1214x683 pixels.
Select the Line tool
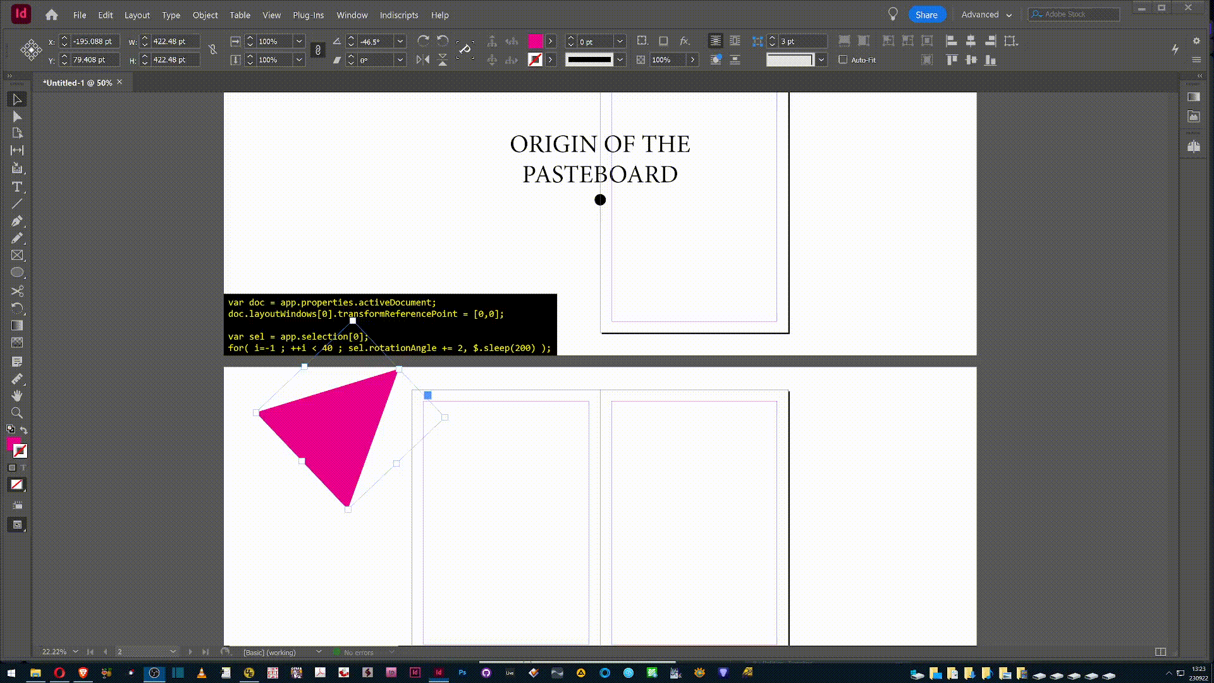17,204
